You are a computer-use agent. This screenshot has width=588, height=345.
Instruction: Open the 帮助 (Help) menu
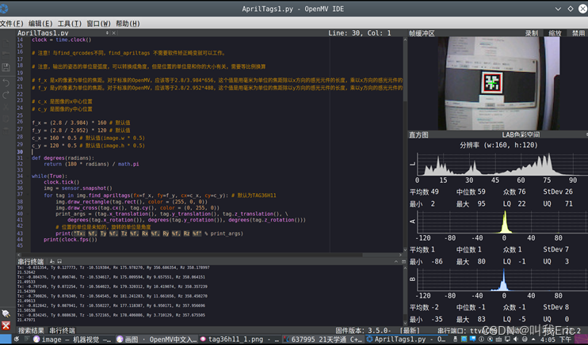(x=128, y=24)
